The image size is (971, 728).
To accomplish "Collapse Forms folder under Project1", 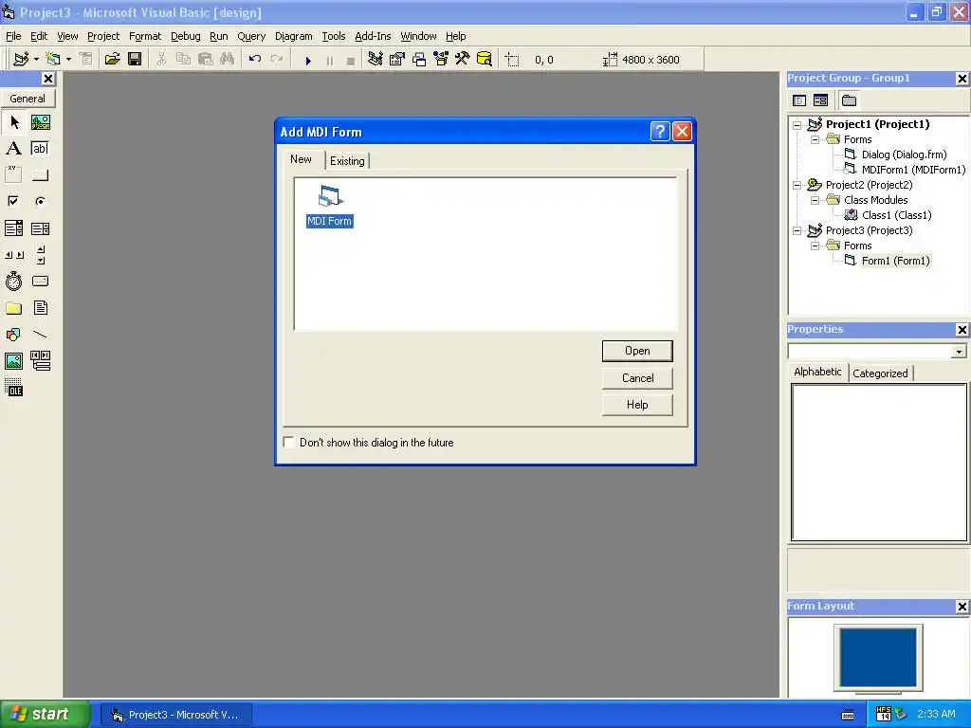I will point(815,140).
